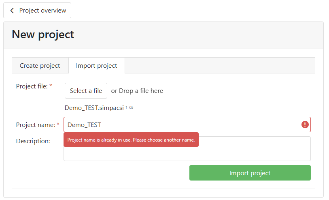The height and width of the screenshot is (200, 329).
Task: Click the back chevron icon beside Project overview
Action: coord(12,11)
